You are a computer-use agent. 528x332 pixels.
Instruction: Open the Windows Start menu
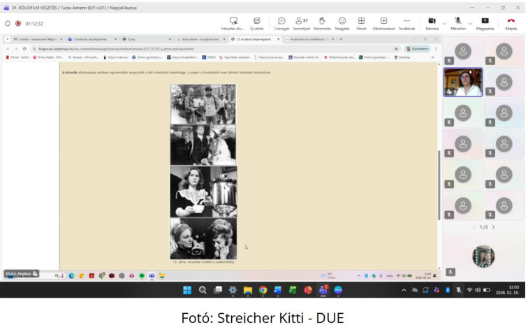187,290
